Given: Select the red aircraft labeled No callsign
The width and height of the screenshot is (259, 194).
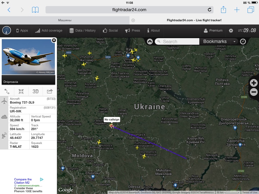Looking at the screenshot, I should click(x=112, y=126).
